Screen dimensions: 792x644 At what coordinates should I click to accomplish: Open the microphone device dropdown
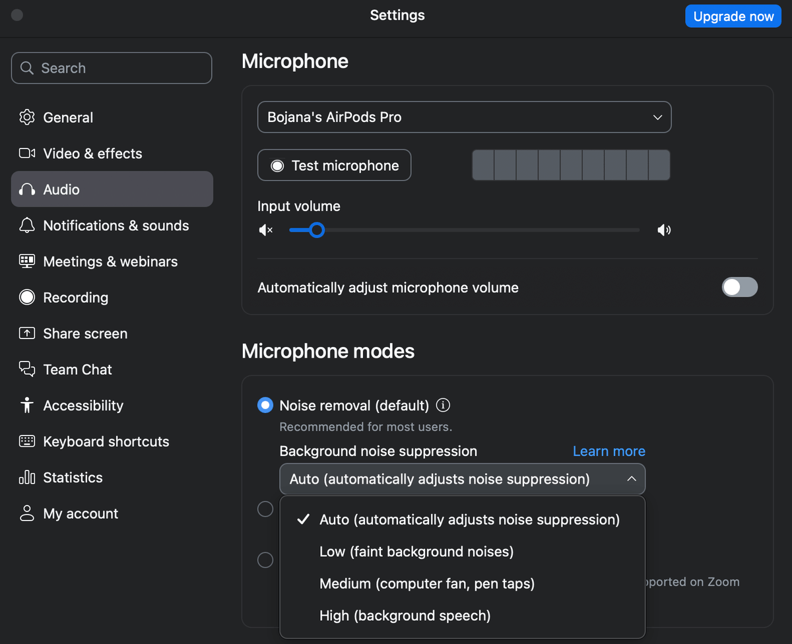[464, 117]
